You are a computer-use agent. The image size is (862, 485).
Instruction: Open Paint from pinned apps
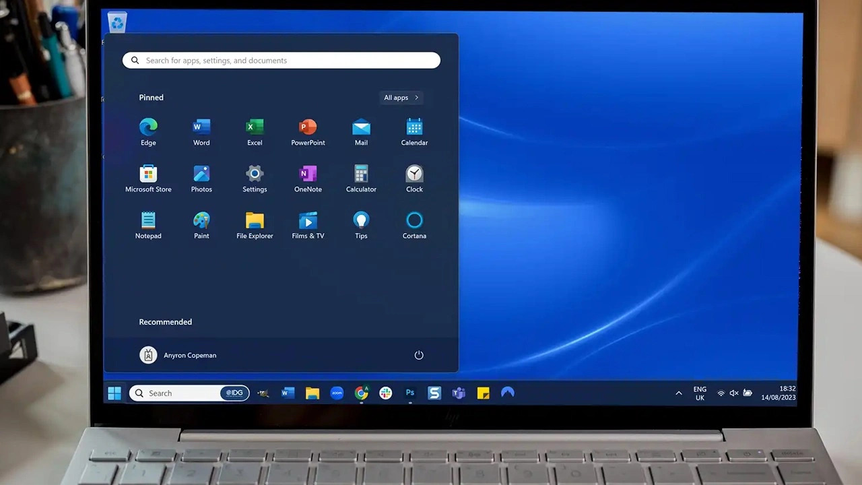(201, 225)
